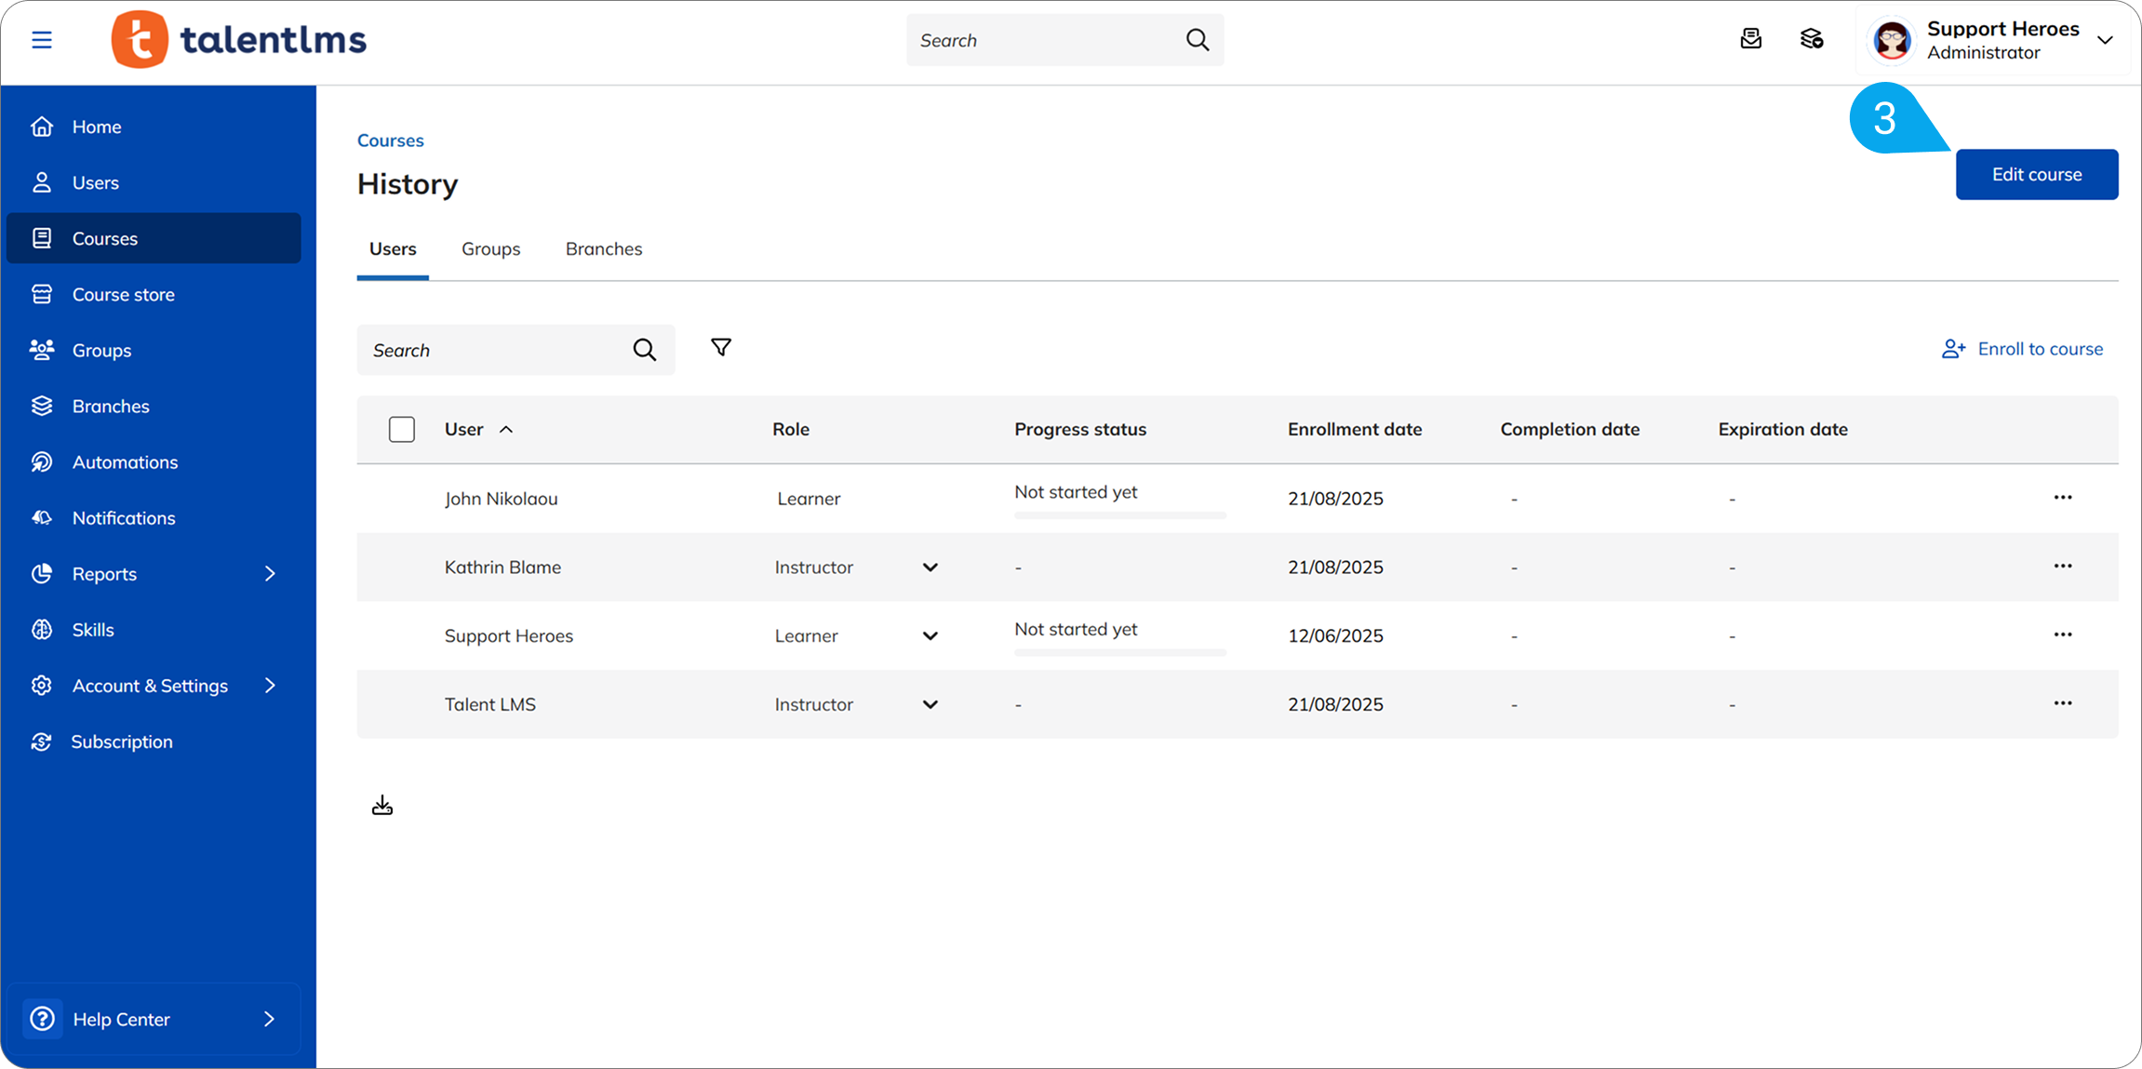The width and height of the screenshot is (2142, 1069).
Task: Open Support Heroes row role dropdown
Action: click(x=930, y=636)
